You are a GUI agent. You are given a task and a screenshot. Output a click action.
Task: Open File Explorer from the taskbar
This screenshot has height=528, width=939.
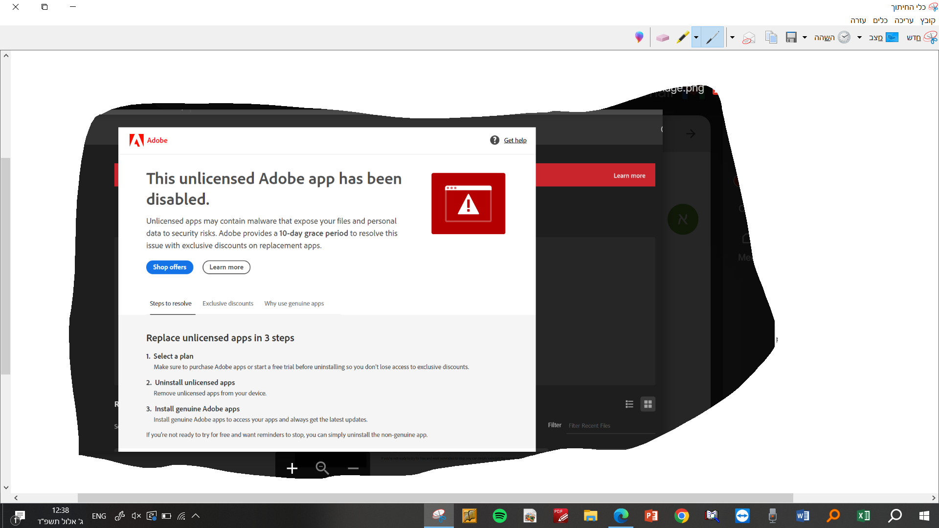click(x=591, y=516)
